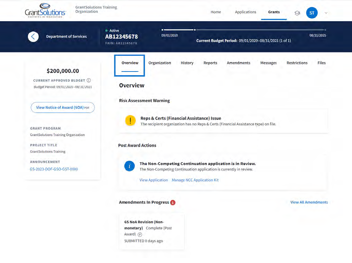Click the budget info icon

coord(89,80)
